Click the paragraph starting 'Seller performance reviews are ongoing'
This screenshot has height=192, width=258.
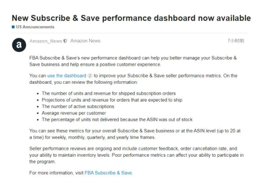(x=136, y=155)
